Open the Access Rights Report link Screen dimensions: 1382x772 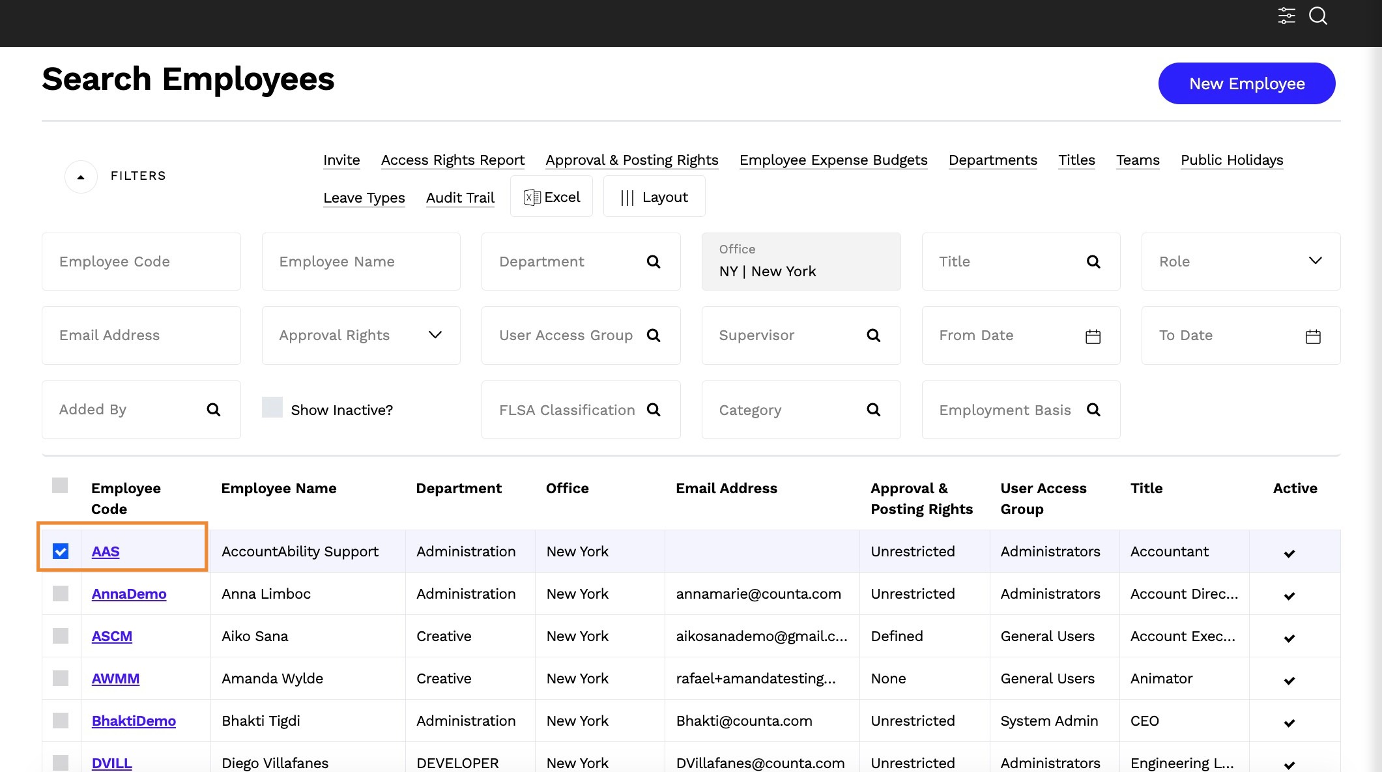[x=453, y=160]
